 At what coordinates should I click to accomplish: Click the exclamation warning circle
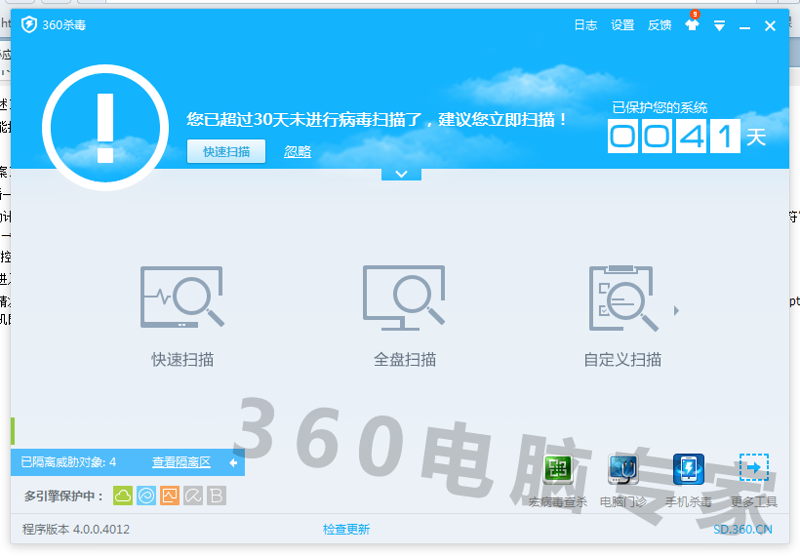click(105, 128)
